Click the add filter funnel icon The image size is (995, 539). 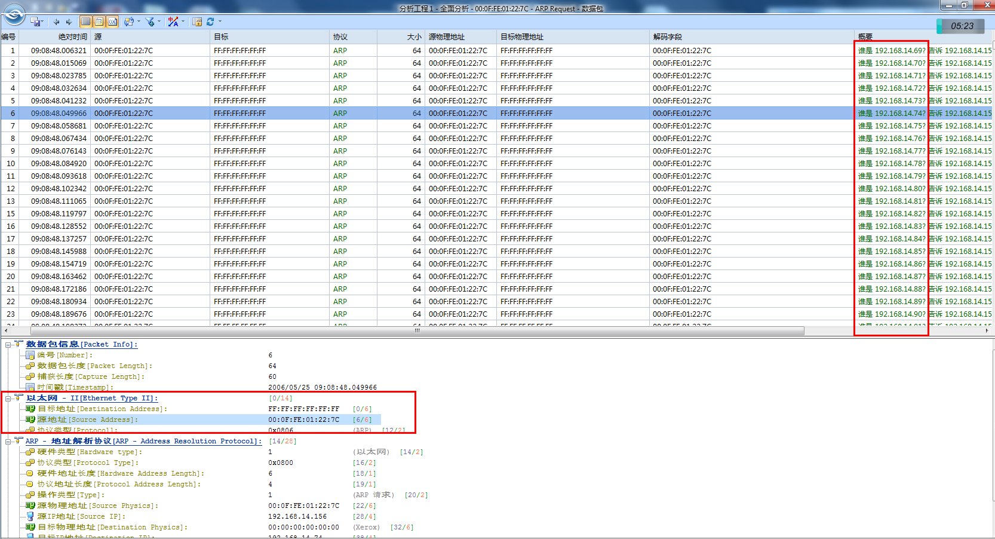coord(149,22)
